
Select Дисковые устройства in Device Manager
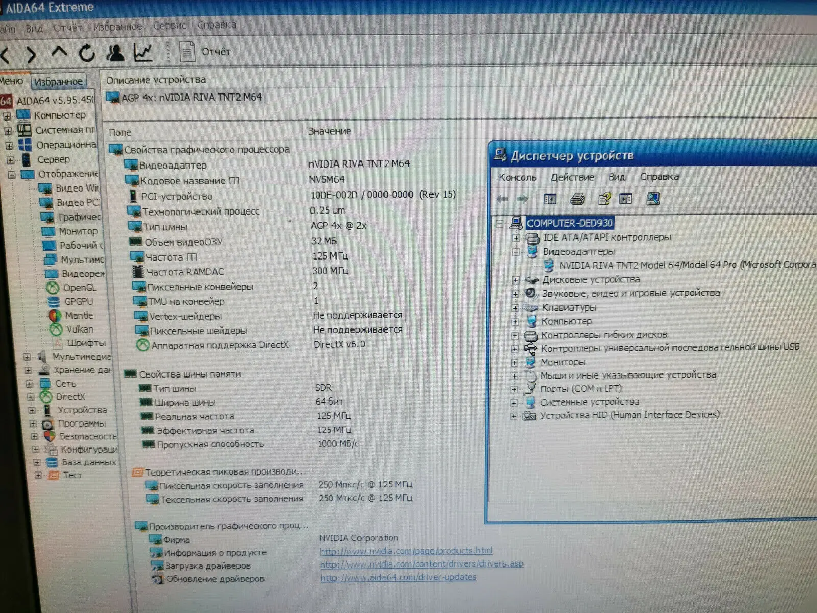[591, 280]
